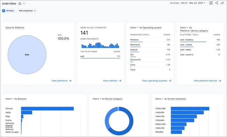Click the Web pie chart segment
This screenshot has width=227, height=137.
click(x=27, y=55)
